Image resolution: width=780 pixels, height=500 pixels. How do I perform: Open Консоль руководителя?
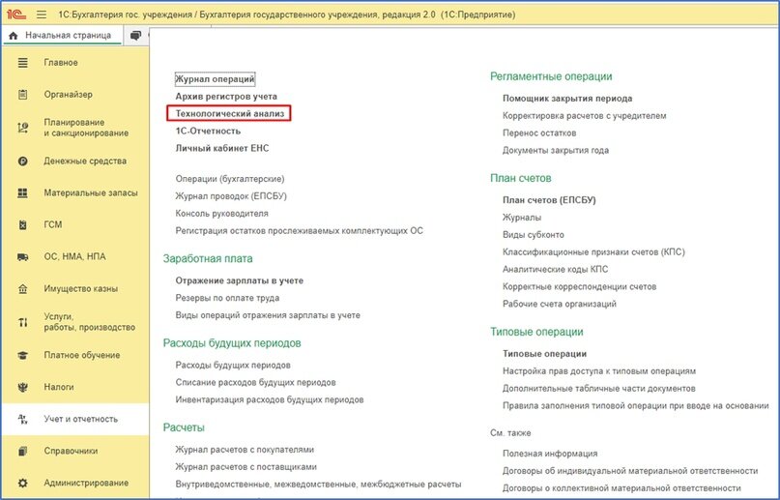[x=222, y=214]
